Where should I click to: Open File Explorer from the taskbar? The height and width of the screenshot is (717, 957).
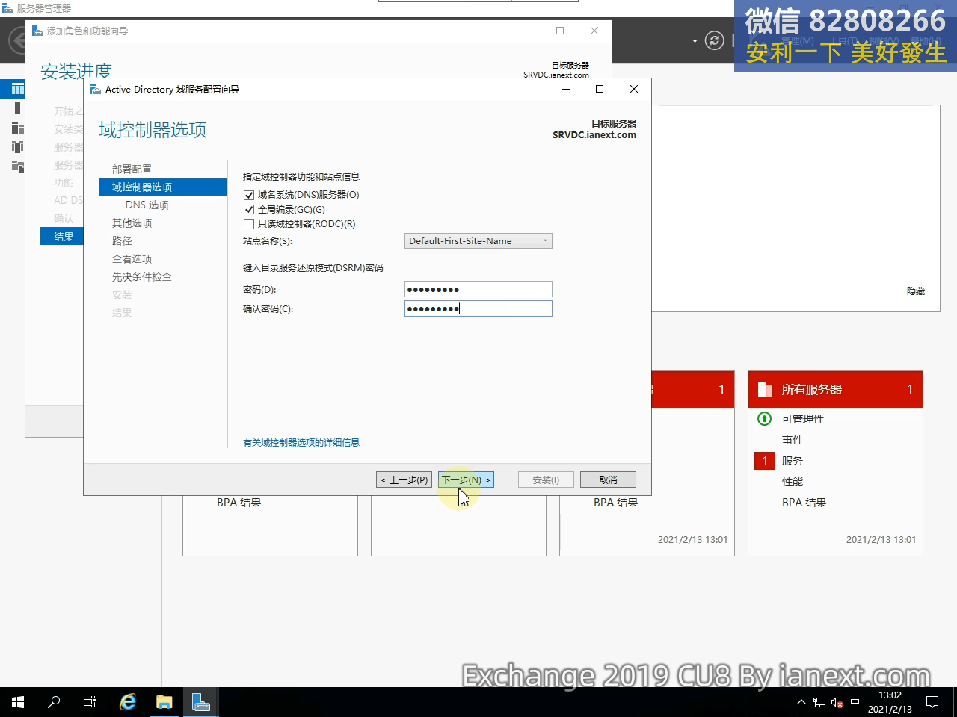point(164,702)
